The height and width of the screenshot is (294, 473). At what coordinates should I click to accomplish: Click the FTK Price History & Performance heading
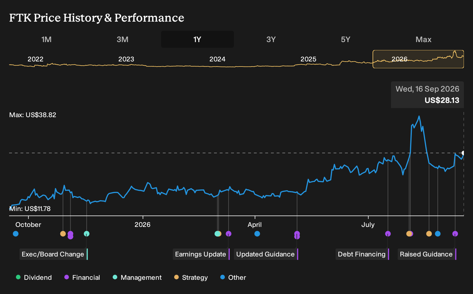[97, 18]
